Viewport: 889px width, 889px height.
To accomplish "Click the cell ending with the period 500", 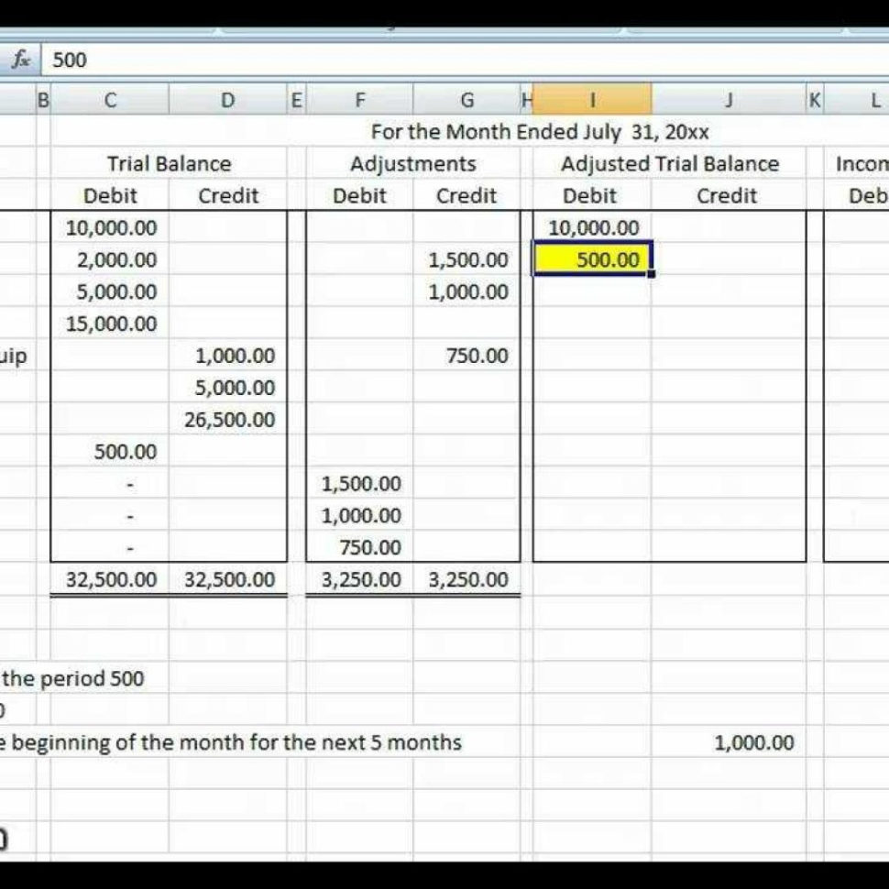I will tap(73, 679).
